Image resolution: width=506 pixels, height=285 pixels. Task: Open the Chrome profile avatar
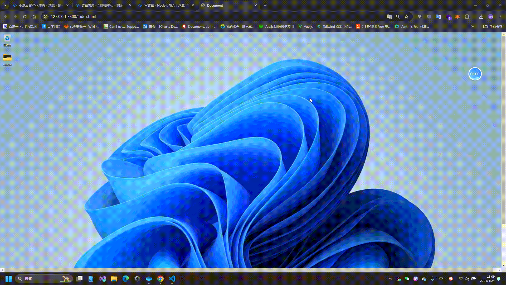[491, 16]
